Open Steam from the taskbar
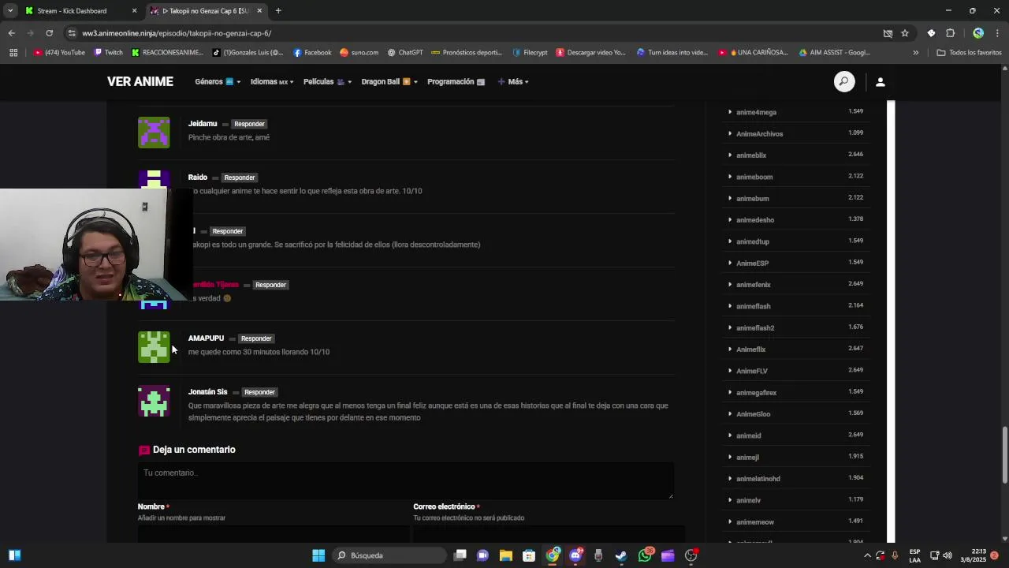Viewport: 1009px width, 568px height. [621, 555]
